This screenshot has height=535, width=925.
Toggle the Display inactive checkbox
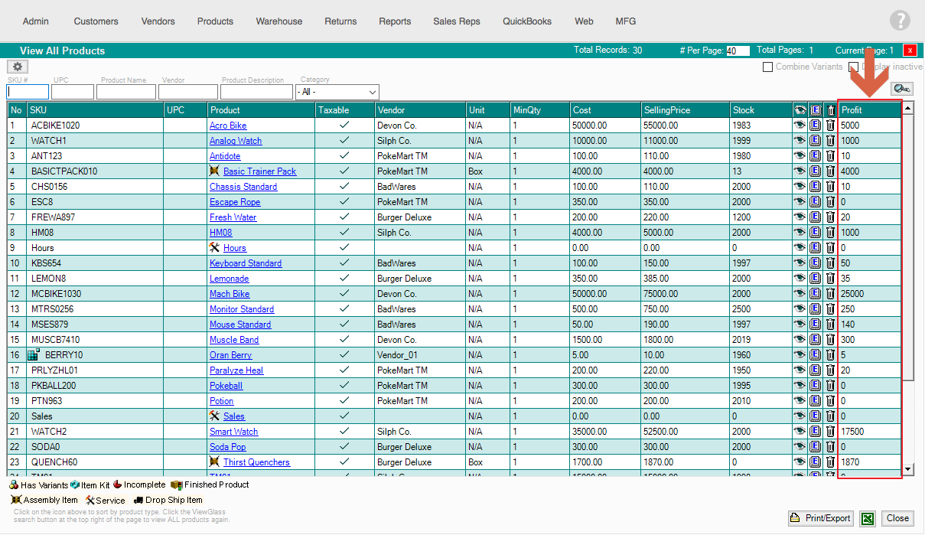coord(854,67)
